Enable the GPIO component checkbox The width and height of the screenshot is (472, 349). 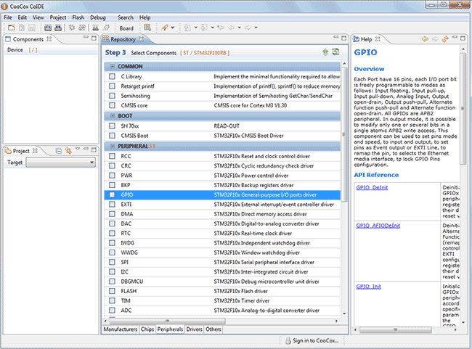(x=112, y=195)
